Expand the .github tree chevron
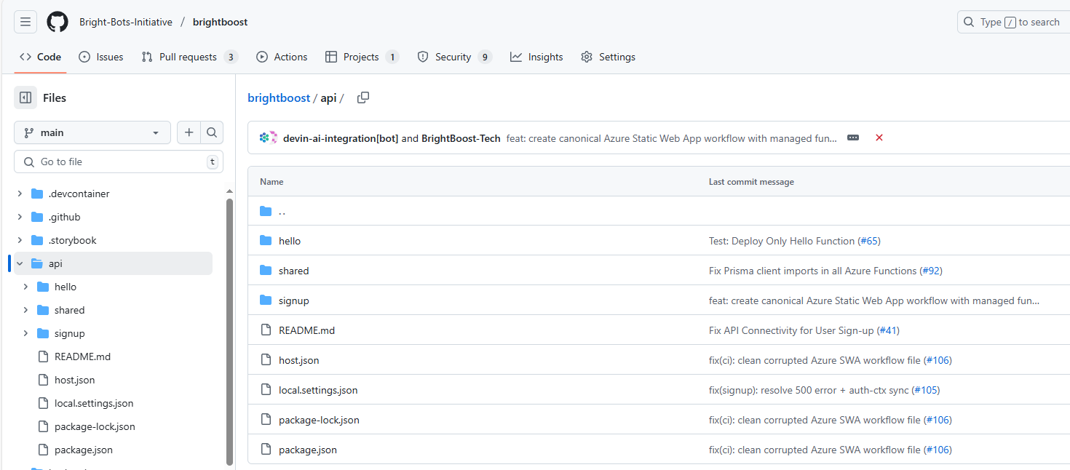Image resolution: width=1070 pixels, height=470 pixels. (x=20, y=217)
